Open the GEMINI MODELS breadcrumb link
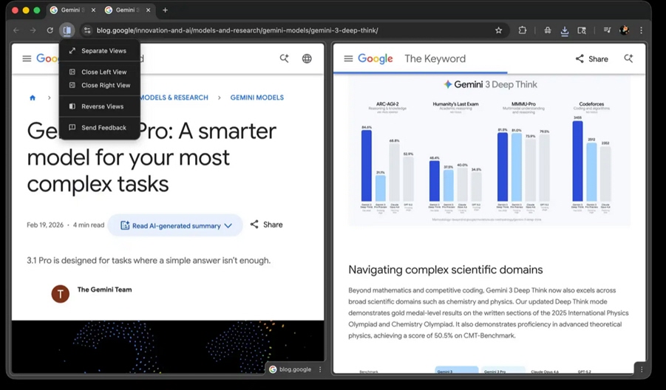This screenshot has height=390, width=666. [x=257, y=97]
